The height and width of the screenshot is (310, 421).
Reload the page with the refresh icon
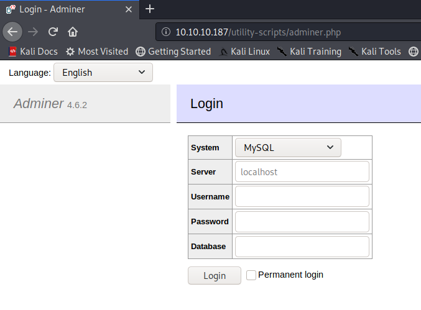(53, 32)
